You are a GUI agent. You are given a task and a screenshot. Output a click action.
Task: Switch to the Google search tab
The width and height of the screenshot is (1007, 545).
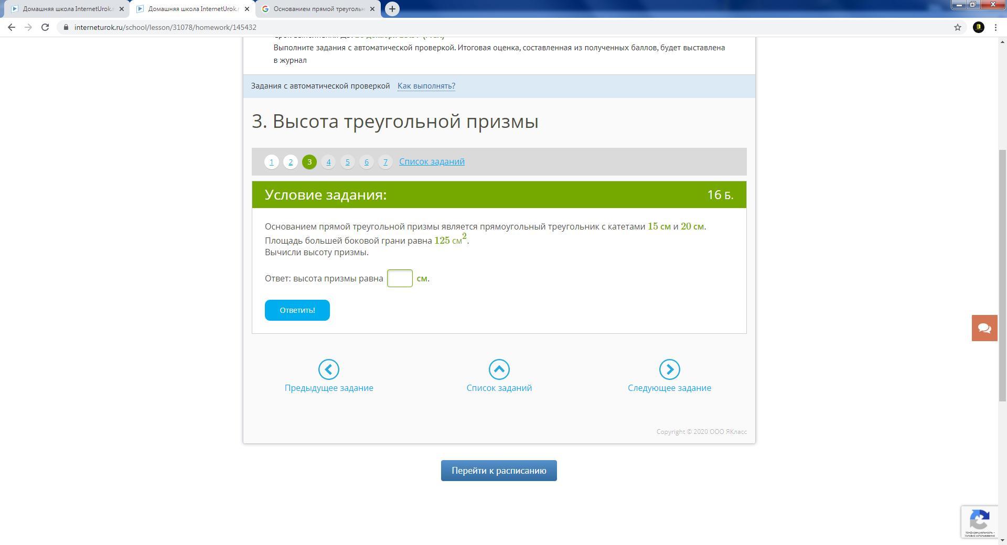[315, 9]
